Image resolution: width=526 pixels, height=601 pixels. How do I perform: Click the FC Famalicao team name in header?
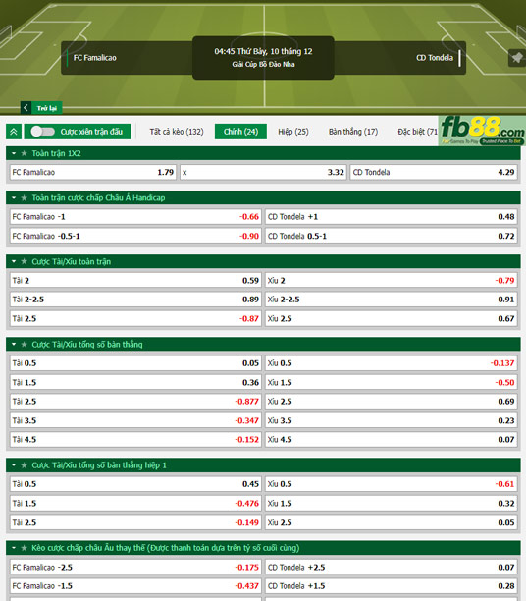(x=94, y=58)
